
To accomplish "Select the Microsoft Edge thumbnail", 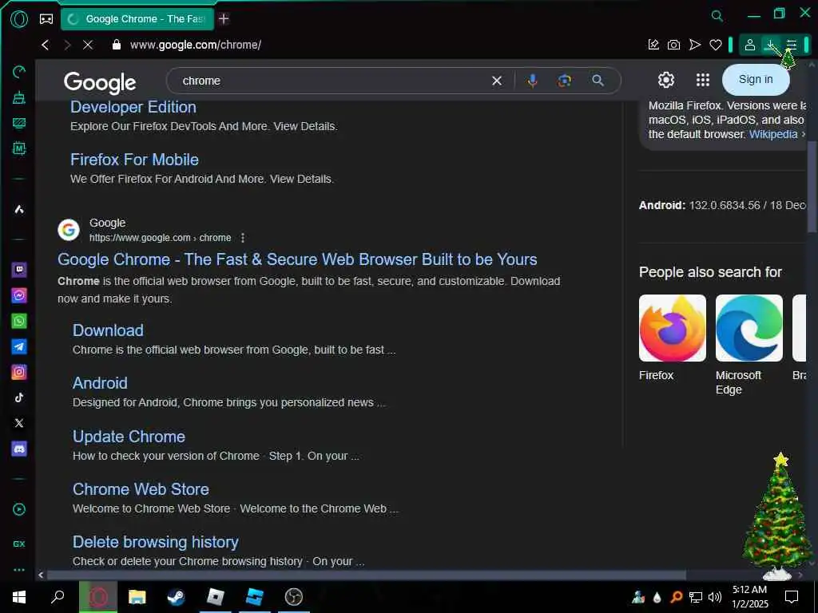I will 749,328.
